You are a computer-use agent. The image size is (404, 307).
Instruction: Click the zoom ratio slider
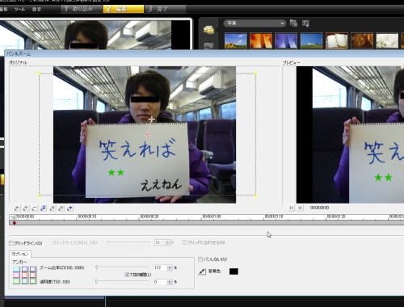123,267
